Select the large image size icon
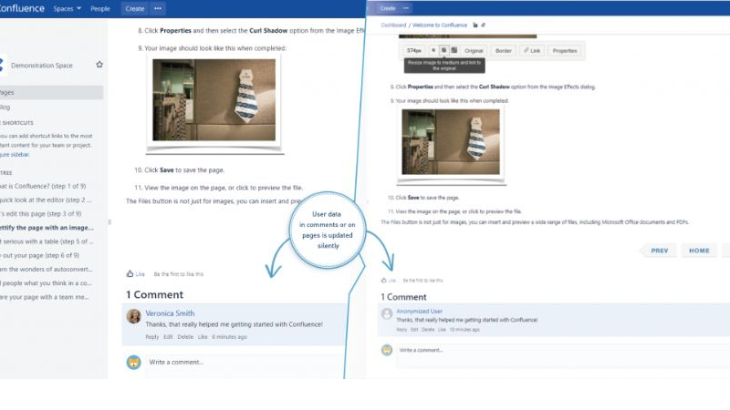The image size is (730, 410). (453, 51)
